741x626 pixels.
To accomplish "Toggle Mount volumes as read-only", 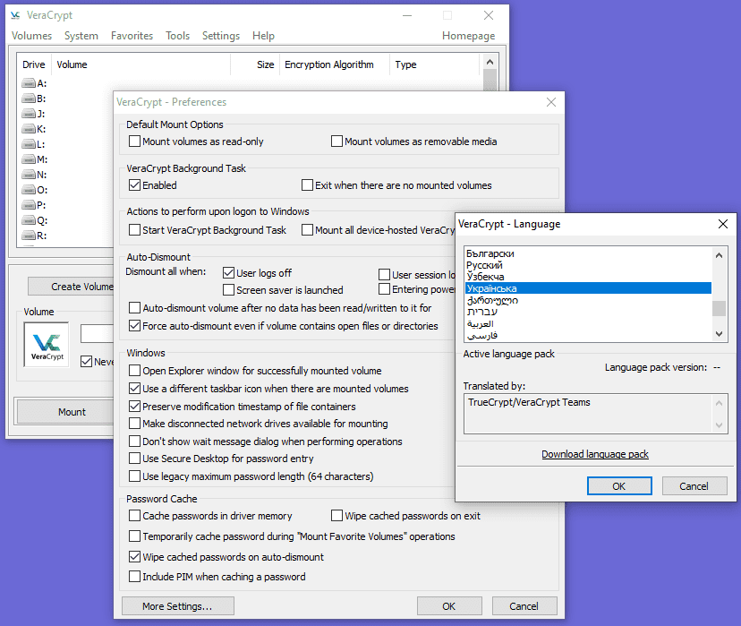I will point(134,141).
